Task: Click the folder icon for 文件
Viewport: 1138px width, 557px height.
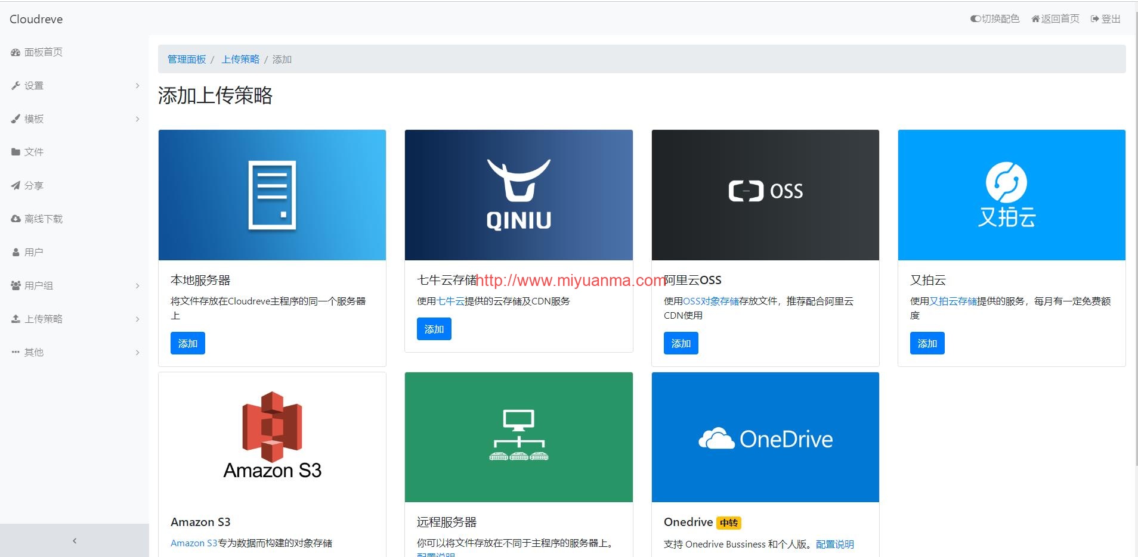Action: (x=16, y=152)
